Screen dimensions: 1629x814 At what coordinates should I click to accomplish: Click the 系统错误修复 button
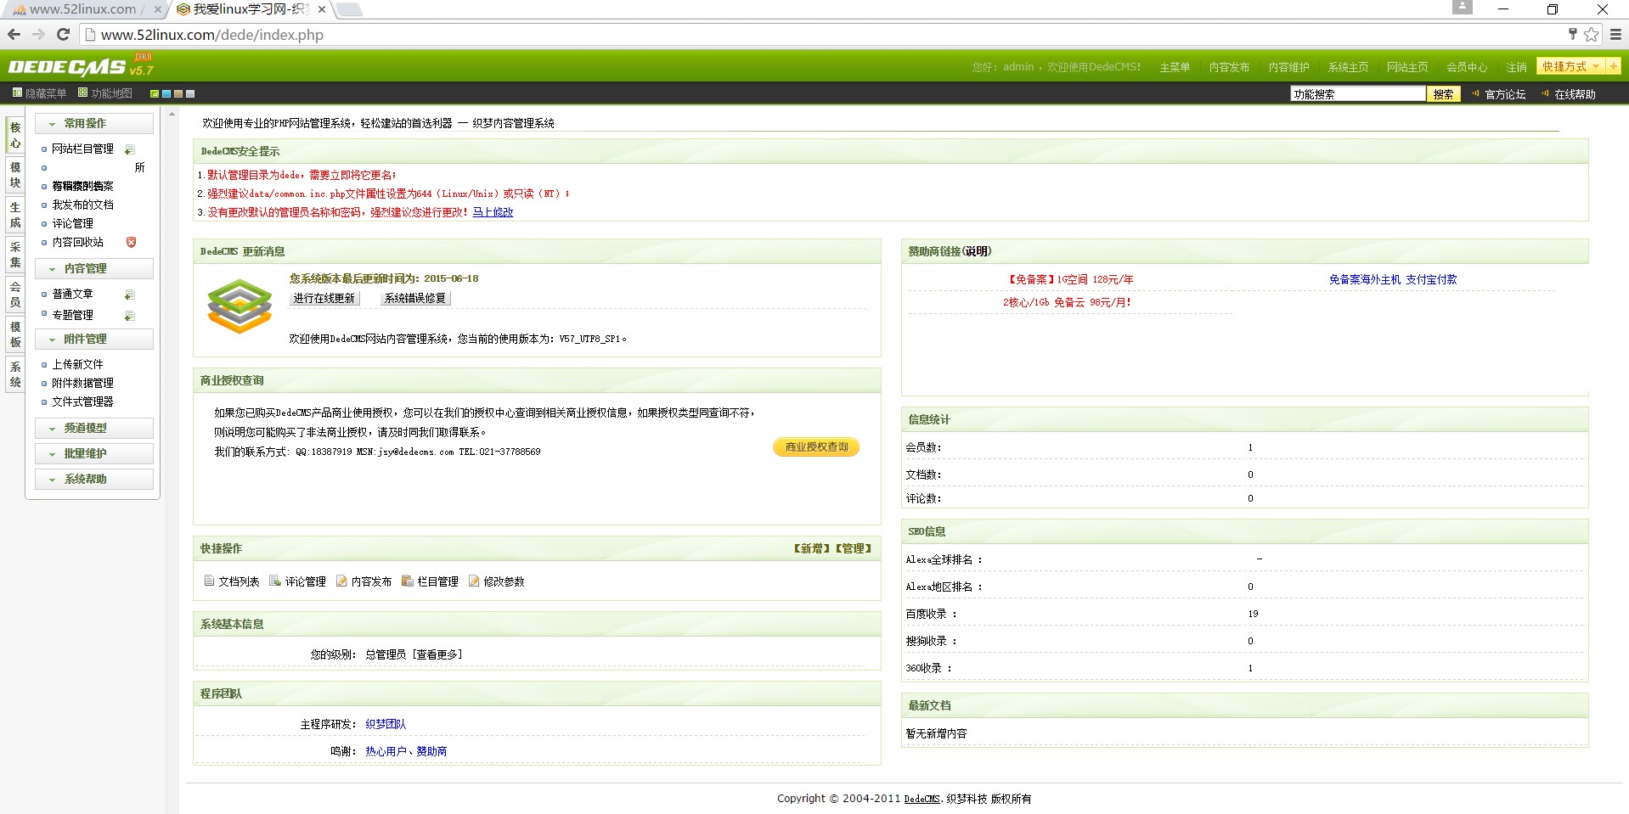tap(414, 298)
